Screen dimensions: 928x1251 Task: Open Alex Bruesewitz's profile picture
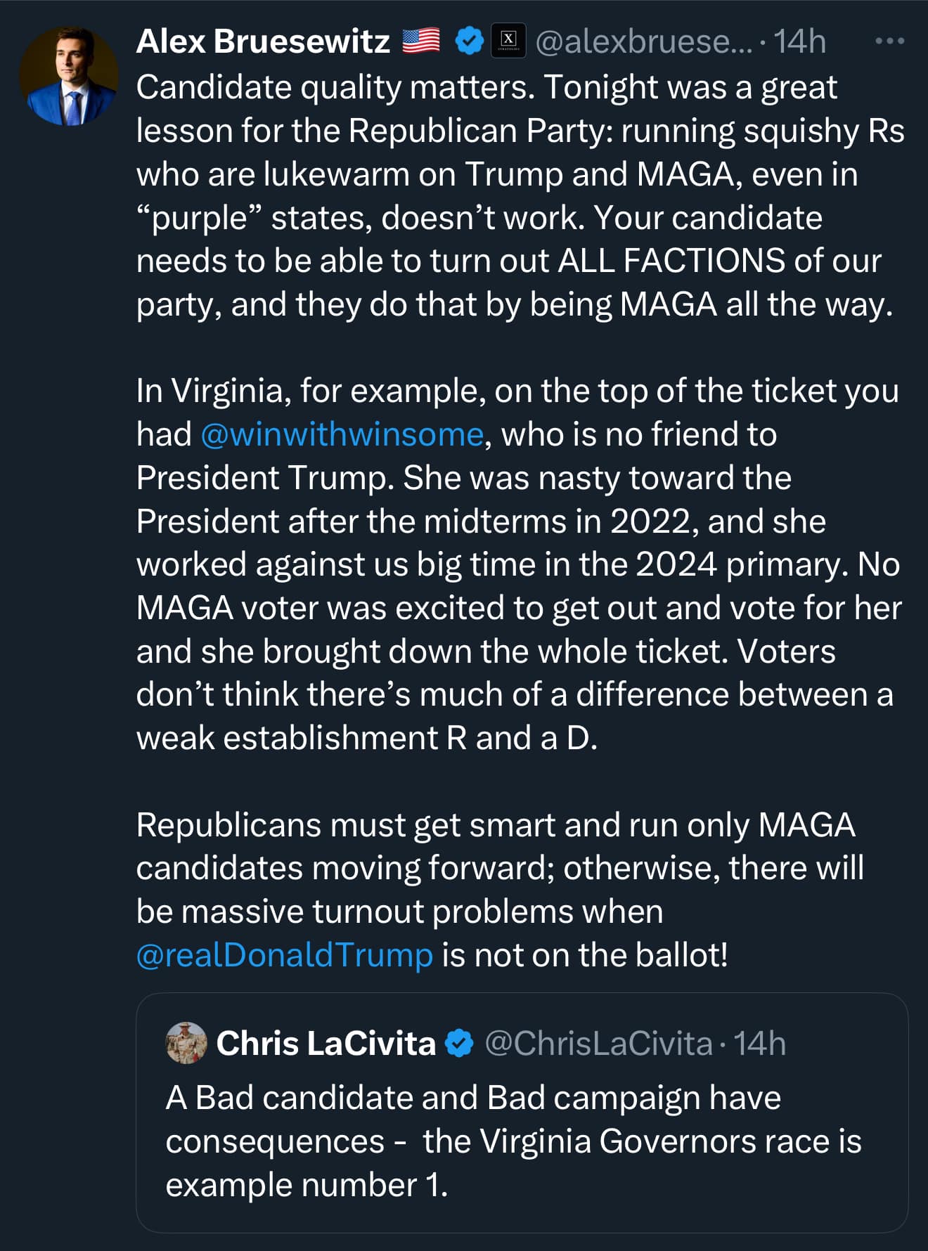[69, 76]
